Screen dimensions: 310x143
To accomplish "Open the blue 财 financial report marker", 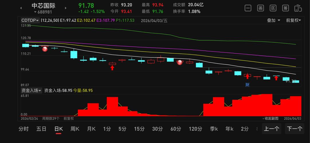I will click(247, 85).
